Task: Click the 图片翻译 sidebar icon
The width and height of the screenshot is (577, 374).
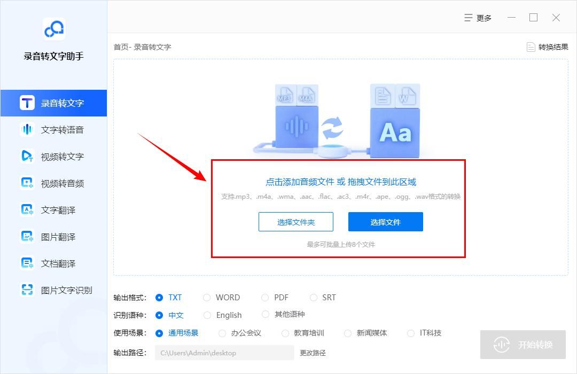Action: click(27, 237)
